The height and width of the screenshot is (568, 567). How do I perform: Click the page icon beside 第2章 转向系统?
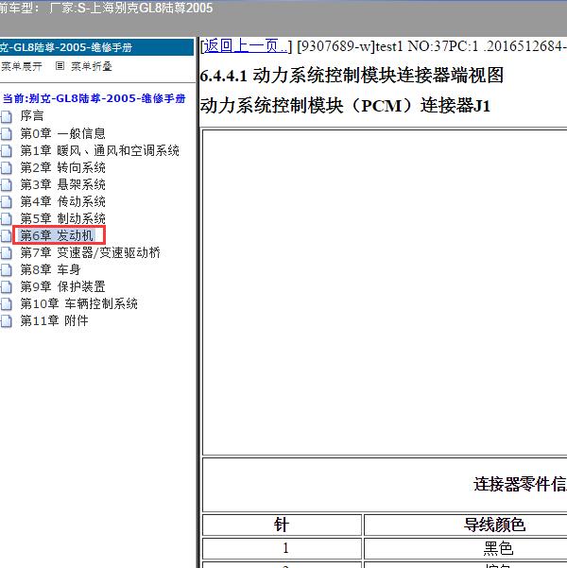(x=7, y=167)
